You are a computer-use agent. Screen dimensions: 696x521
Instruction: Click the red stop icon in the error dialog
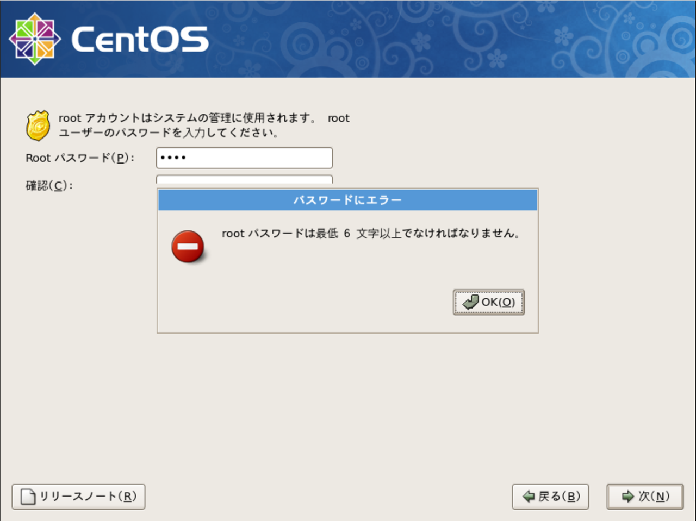(188, 246)
